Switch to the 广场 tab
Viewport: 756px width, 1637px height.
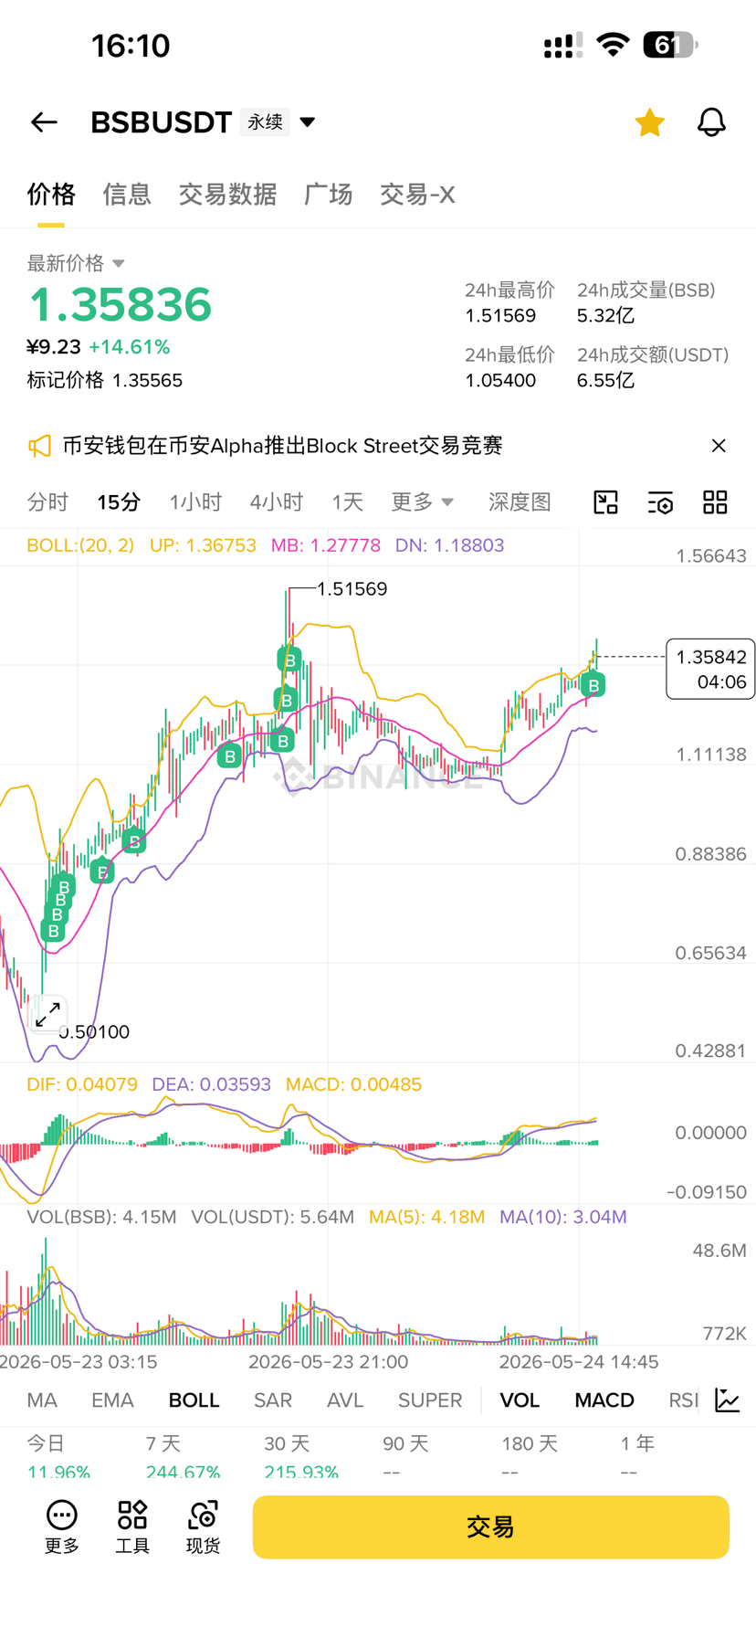329,195
